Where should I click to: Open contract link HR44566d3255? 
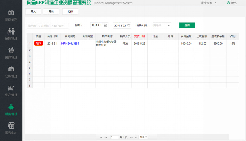[70, 44]
